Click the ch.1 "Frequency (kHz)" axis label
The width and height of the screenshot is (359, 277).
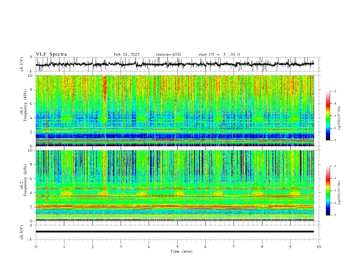(x=25, y=105)
